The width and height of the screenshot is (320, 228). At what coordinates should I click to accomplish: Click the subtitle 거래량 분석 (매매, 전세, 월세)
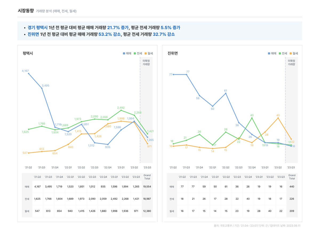[56, 11]
